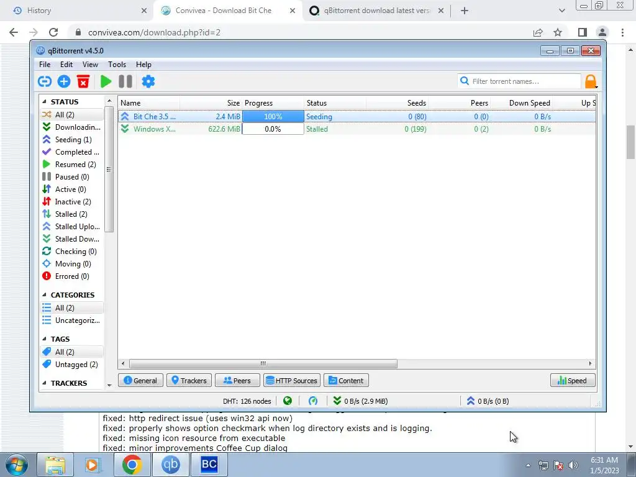The height and width of the screenshot is (477, 636).
Task: Click the download speed status bar entry
Action: 360,401
